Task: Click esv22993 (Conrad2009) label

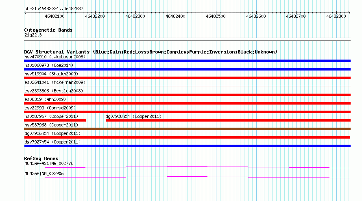Action: 50,108
